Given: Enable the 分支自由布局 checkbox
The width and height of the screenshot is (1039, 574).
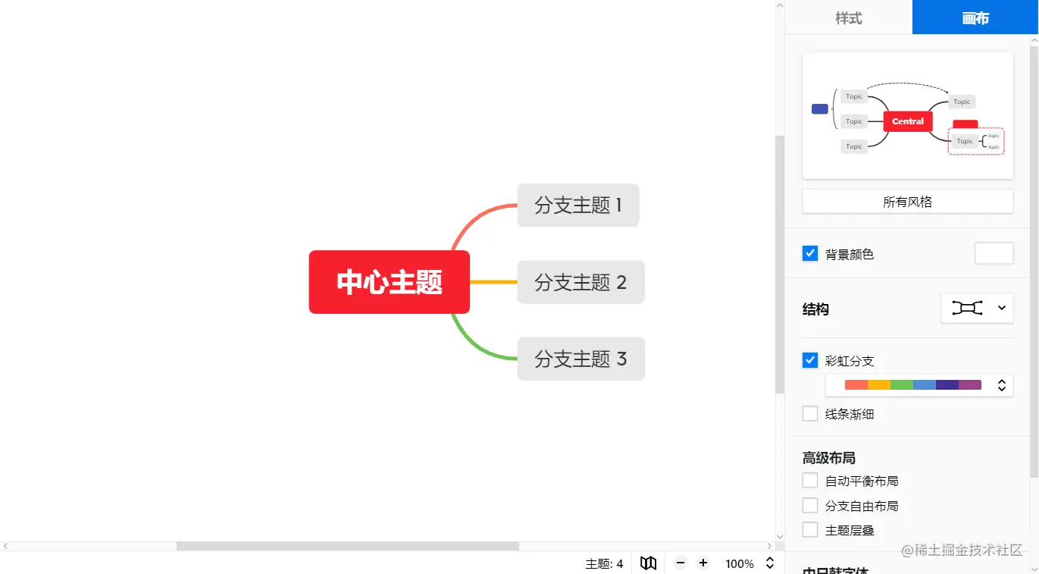Looking at the screenshot, I should (x=810, y=506).
